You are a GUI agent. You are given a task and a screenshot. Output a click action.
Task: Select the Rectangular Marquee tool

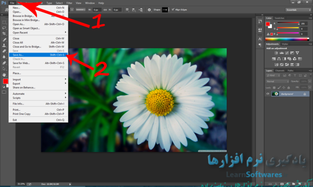point(4,22)
